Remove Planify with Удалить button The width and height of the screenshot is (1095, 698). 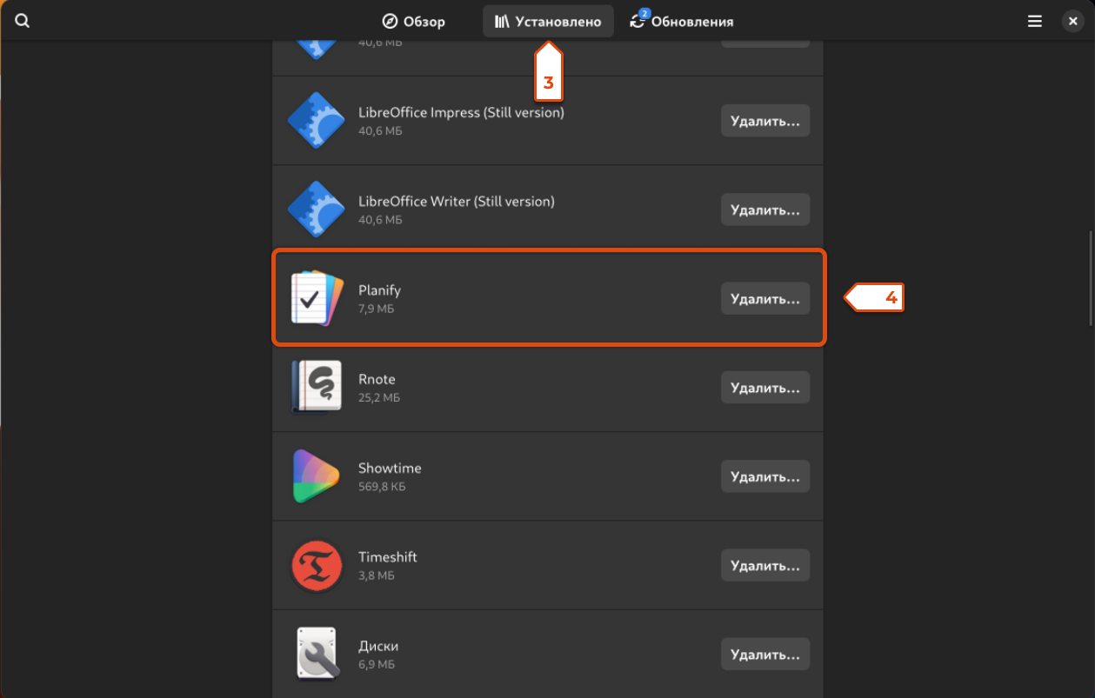click(x=765, y=298)
